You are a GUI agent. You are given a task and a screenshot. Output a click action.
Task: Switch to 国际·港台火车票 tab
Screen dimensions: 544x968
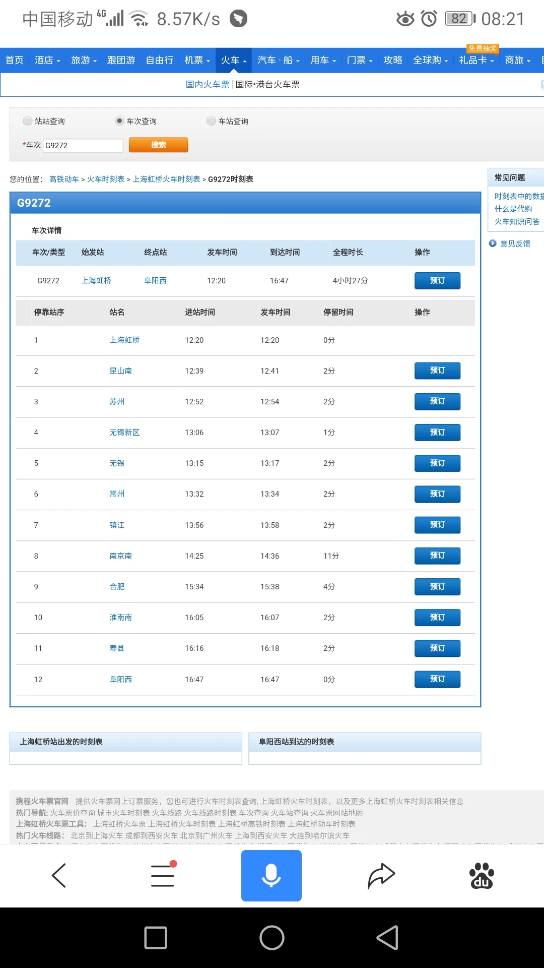click(267, 84)
